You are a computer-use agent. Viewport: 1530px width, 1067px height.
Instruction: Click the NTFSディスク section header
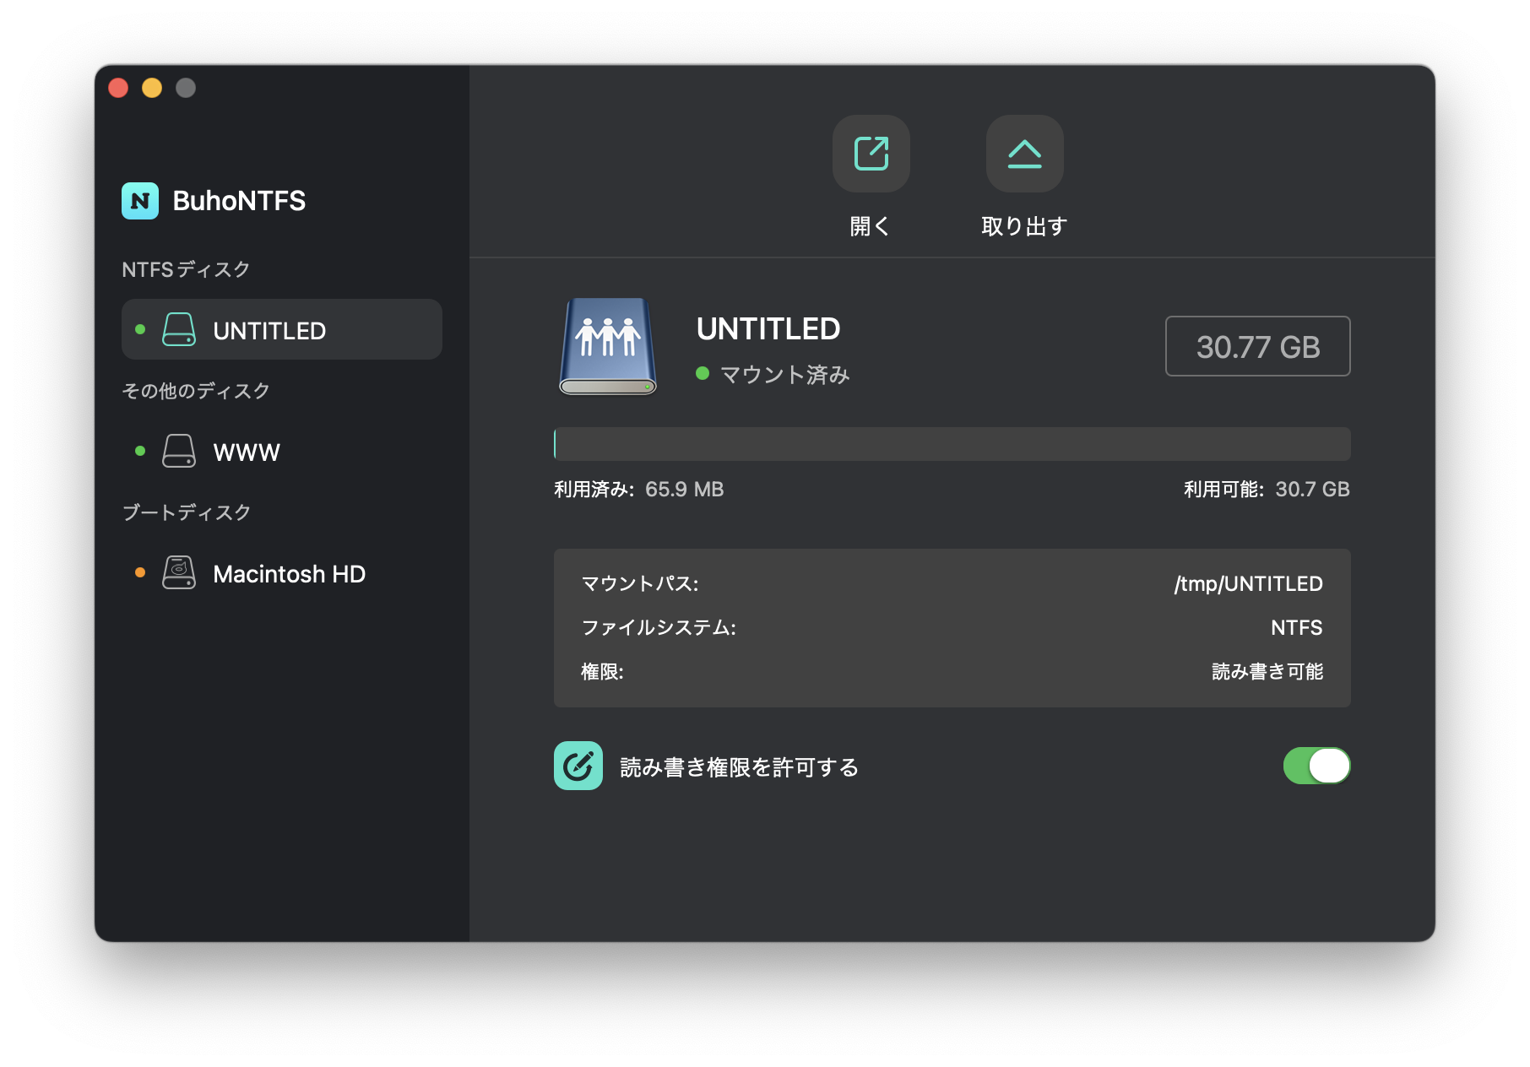click(x=186, y=269)
